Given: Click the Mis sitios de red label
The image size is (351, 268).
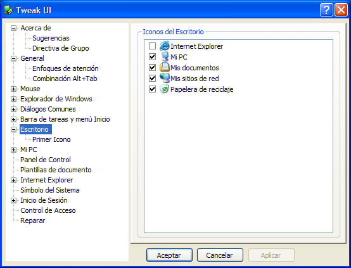Looking at the screenshot, I should [195, 79].
